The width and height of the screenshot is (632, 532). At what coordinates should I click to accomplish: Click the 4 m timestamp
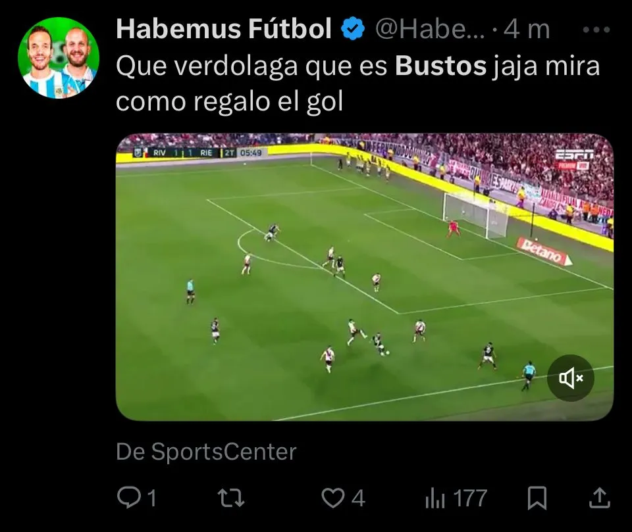coord(527,29)
